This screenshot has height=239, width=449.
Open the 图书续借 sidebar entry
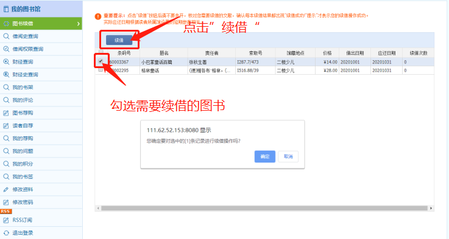pyautogui.click(x=41, y=24)
